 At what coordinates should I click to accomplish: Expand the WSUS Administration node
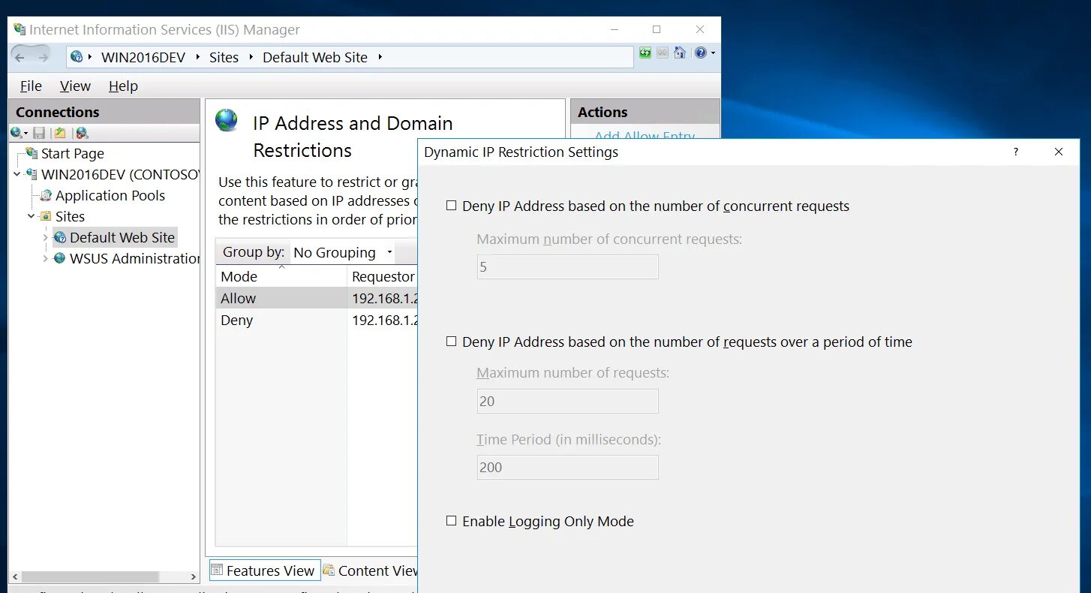(46, 258)
